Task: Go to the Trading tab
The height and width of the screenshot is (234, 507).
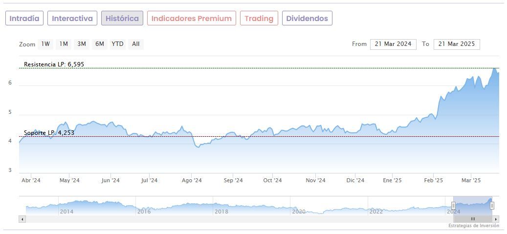Action: [259, 19]
